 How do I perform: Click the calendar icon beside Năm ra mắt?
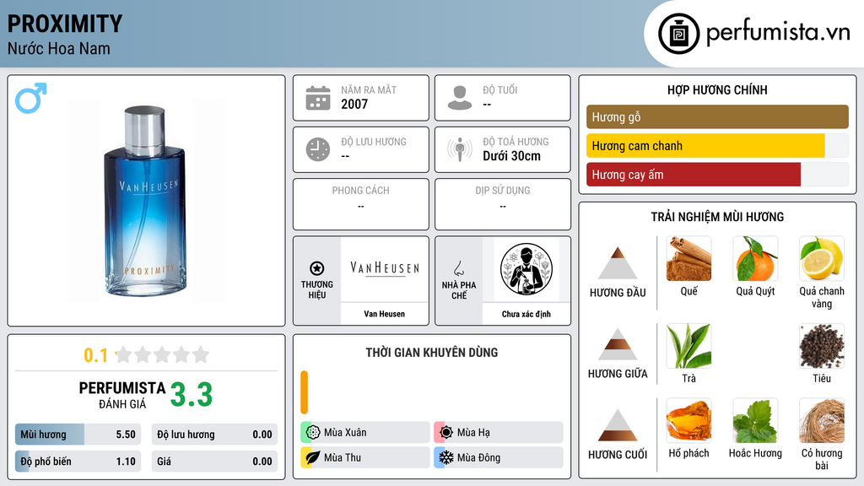click(318, 98)
